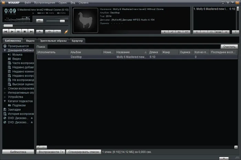Toggle shuffle mode
The height and width of the screenshot is (160, 241).
point(49,31)
